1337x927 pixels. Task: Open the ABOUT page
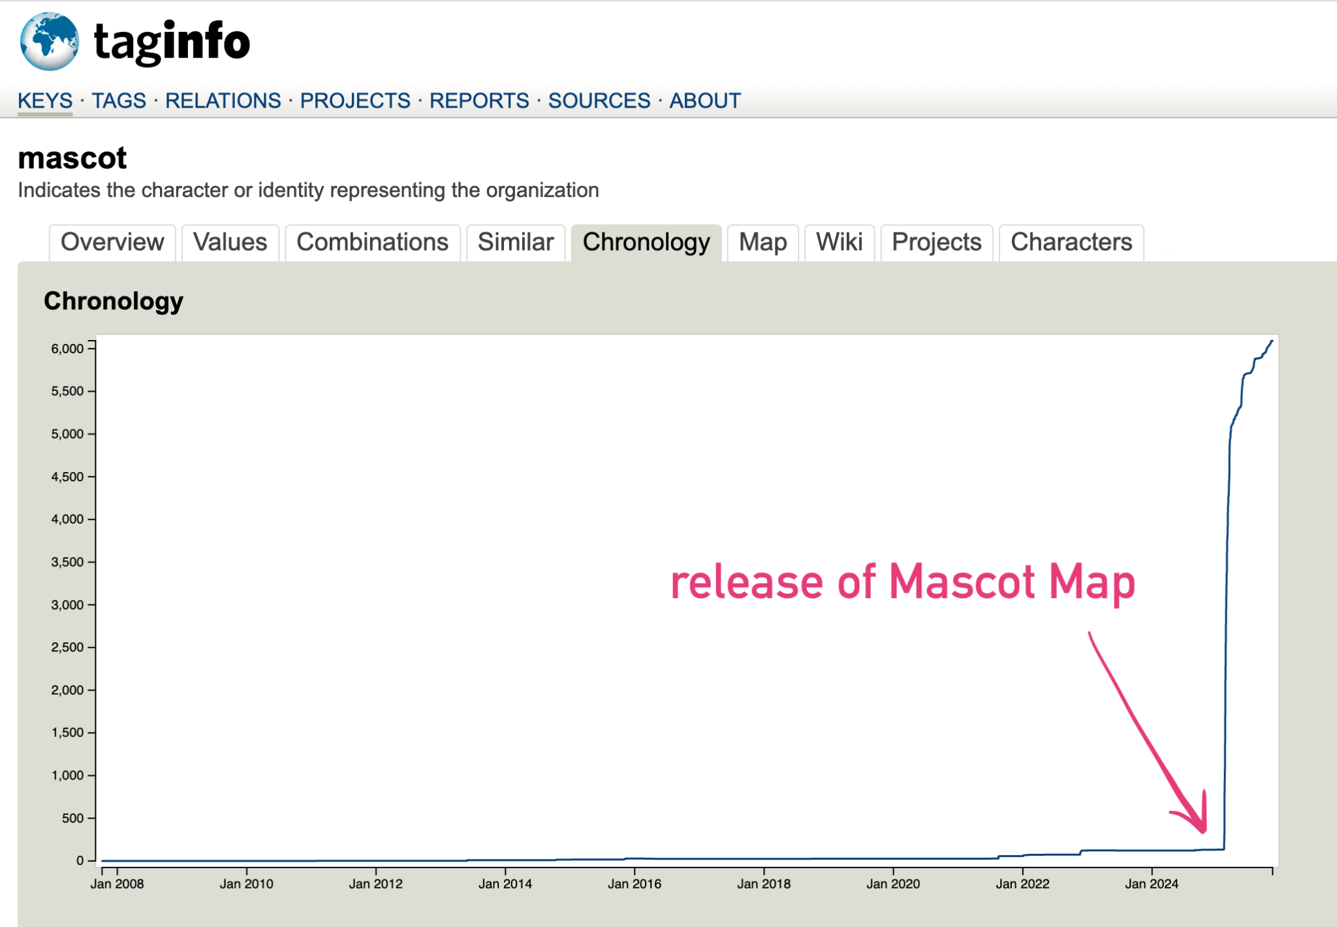point(704,100)
